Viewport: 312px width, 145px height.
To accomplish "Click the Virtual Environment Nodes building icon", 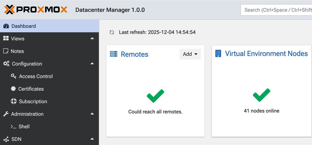I will (x=218, y=54).
